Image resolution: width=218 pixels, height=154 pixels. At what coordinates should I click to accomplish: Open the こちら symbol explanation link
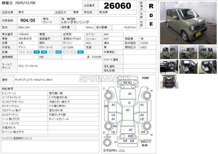pyautogui.click(x=121, y=150)
